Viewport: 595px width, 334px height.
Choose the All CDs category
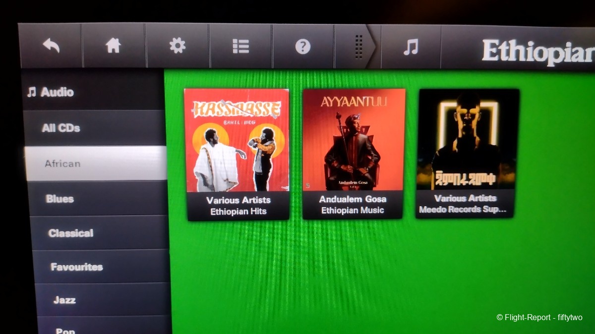pyautogui.click(x=94, y=128)
